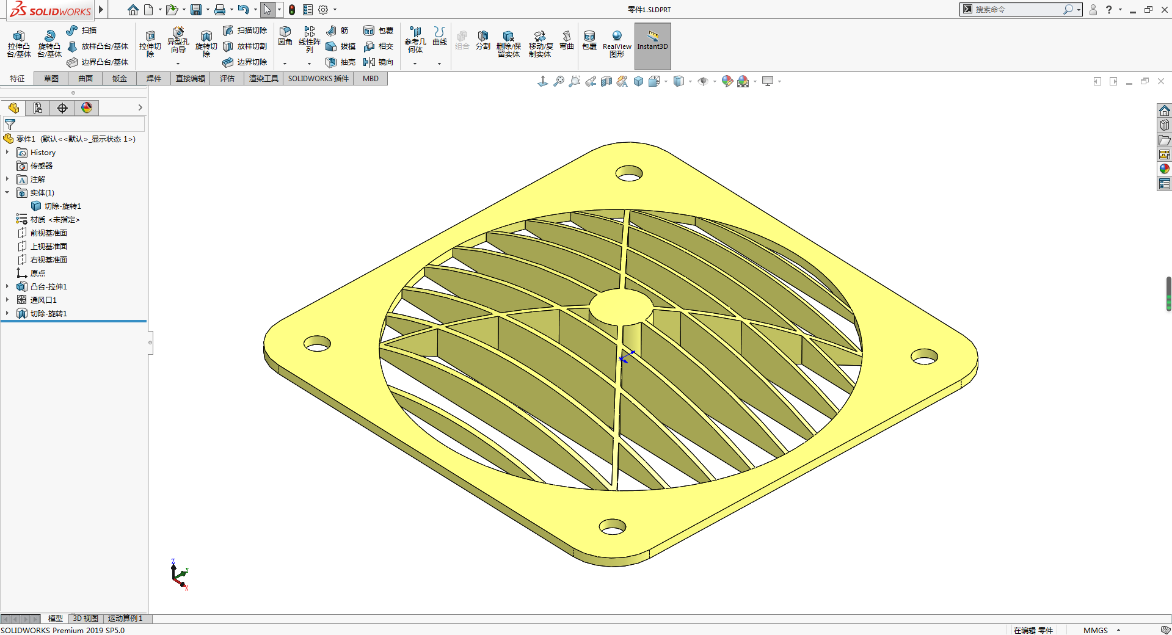Expand the History folder

pyautogui.click(x=7, y=152)
